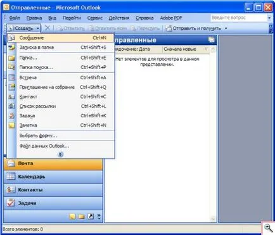Click the Приглашение на собрание icon
Viewport: 275px width, 235px height.
[11, 87]
